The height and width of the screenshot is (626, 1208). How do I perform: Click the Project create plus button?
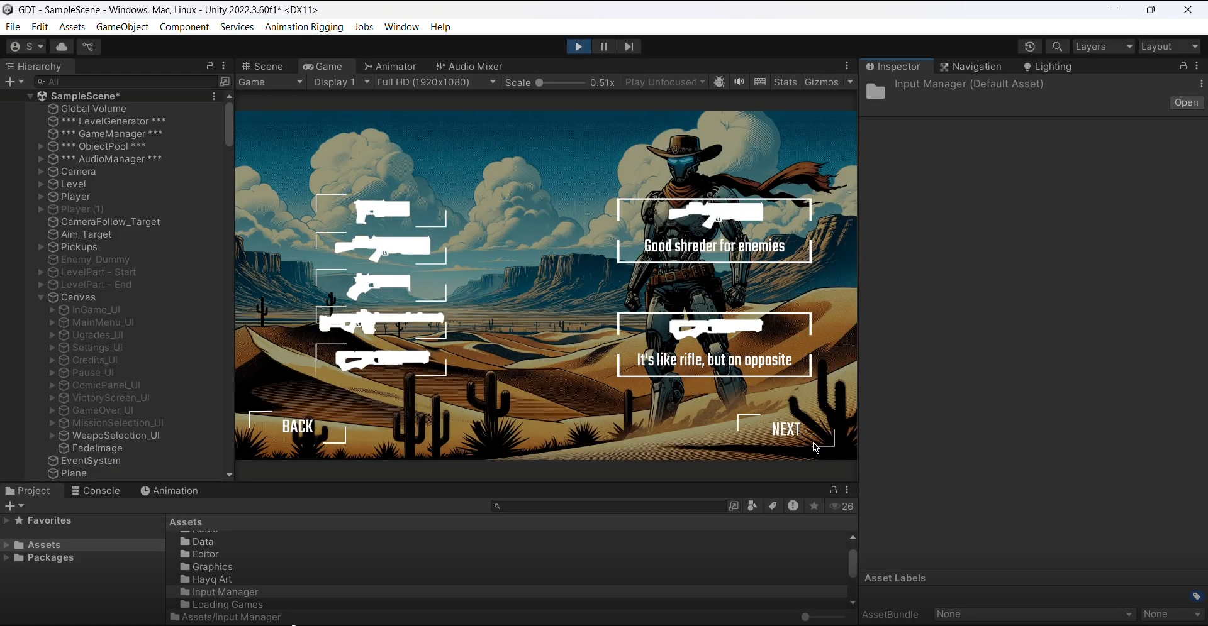coord(14,506)
